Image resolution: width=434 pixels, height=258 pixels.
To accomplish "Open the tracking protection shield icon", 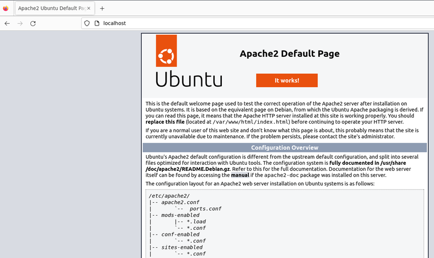I will pyautogui.click(x=86, y=23).
